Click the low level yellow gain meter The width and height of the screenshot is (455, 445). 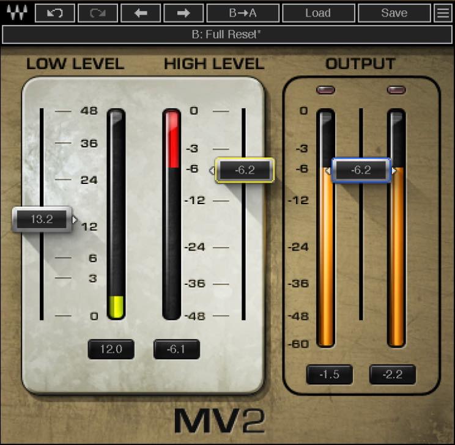[x=116, y=215]
